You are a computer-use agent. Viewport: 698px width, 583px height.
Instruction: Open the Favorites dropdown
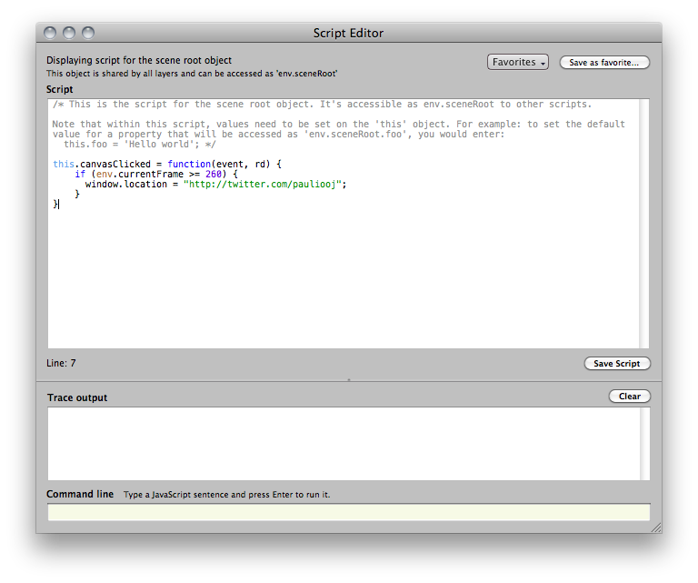[518, 63]
